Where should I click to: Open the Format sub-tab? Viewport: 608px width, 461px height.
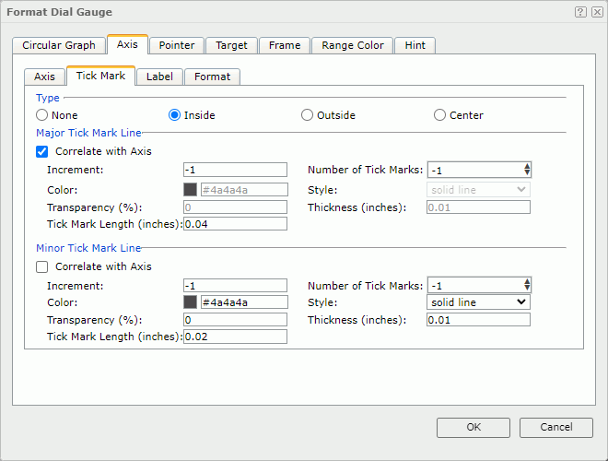(x=212, y=77)
